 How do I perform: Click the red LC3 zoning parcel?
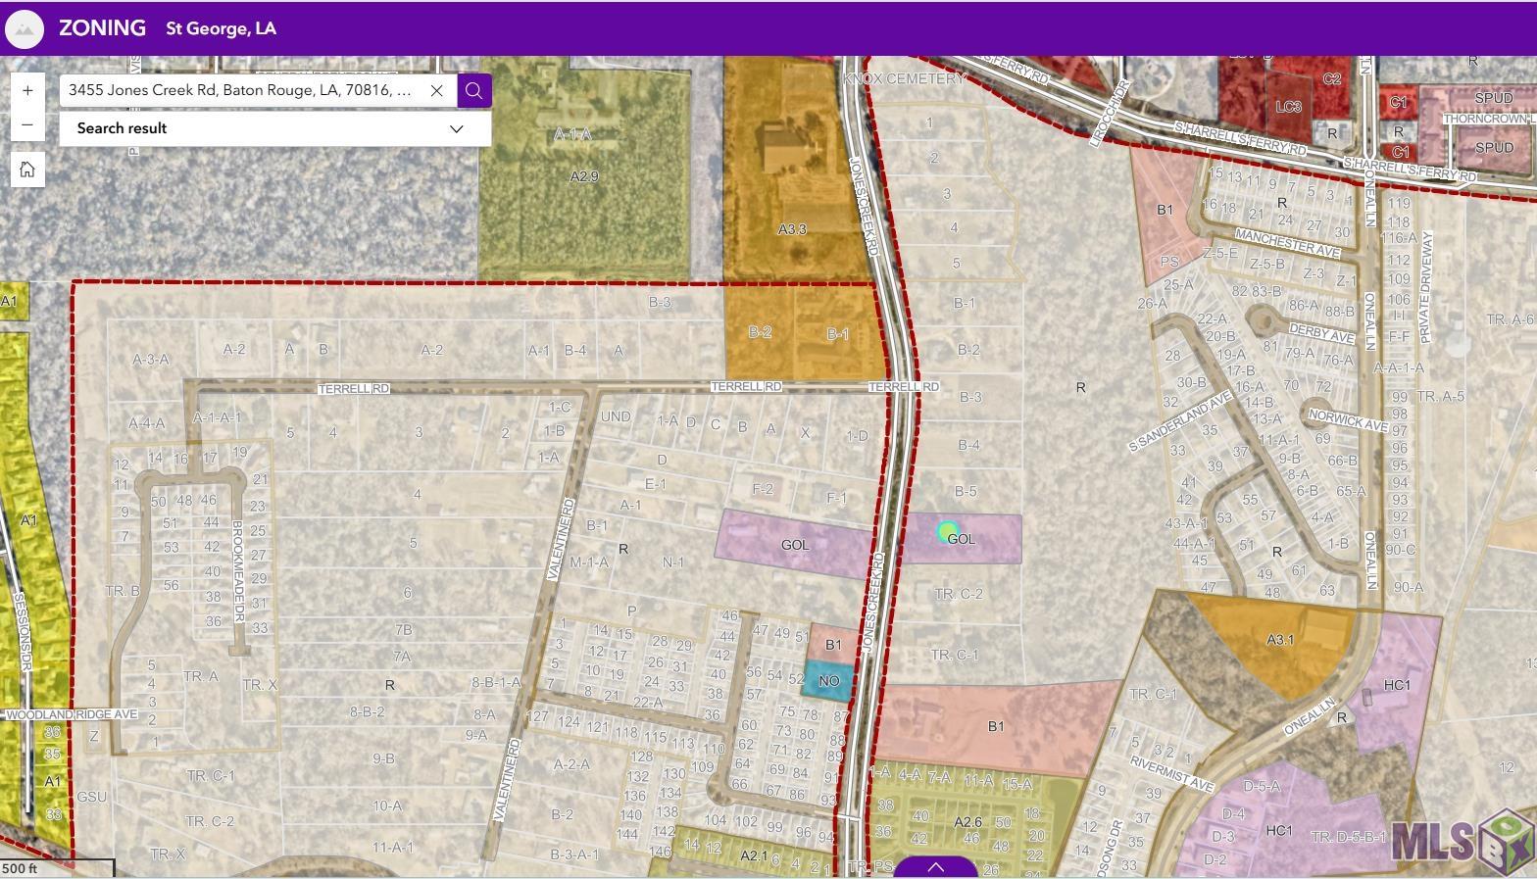coord(1286,106)
